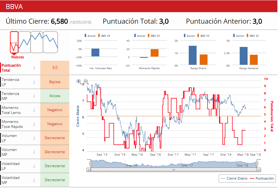
Task: Toggle Accion legend in Momento Rápido chart
Action: point(140,36)
